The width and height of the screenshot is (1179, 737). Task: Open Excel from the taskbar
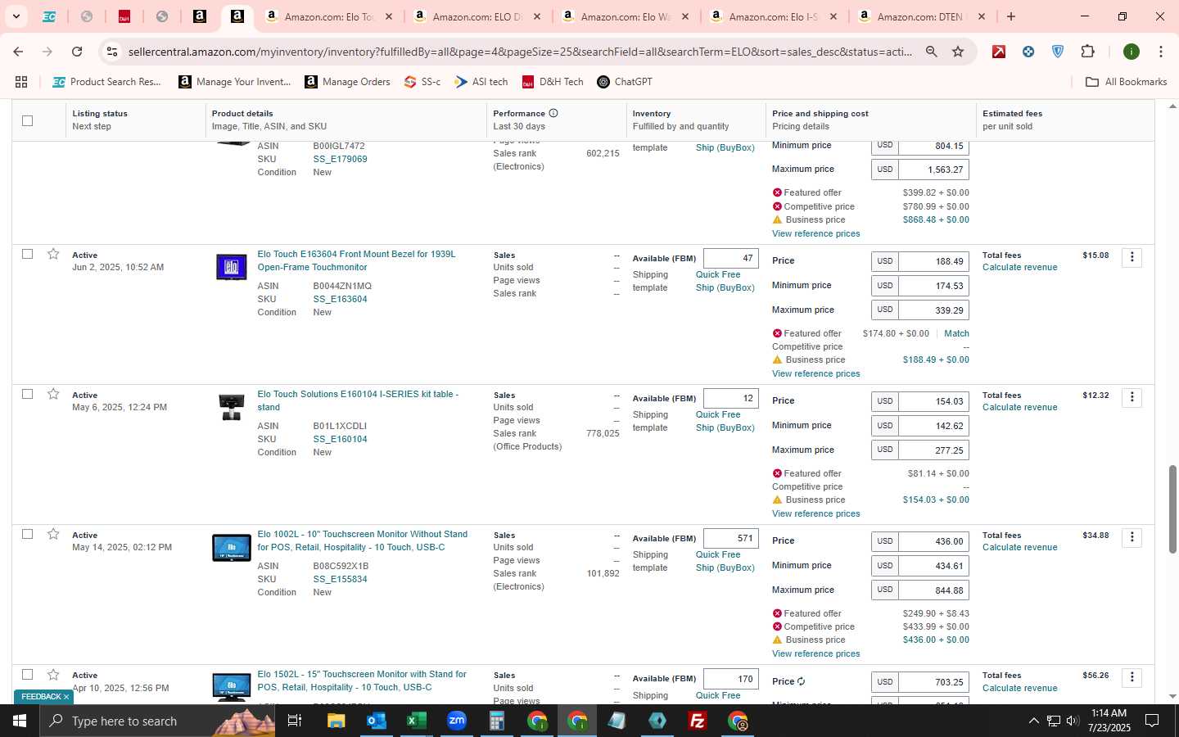coord(417,721)
